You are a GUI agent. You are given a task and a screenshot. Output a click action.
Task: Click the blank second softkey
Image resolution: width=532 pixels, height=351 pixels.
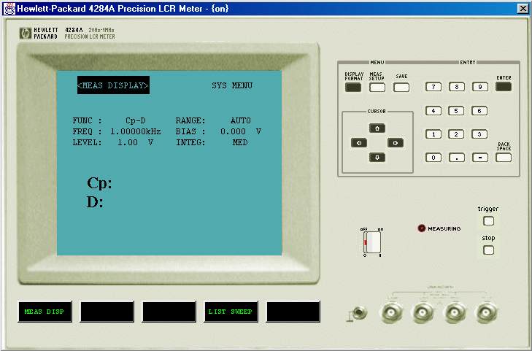click(x=107, y=312)
